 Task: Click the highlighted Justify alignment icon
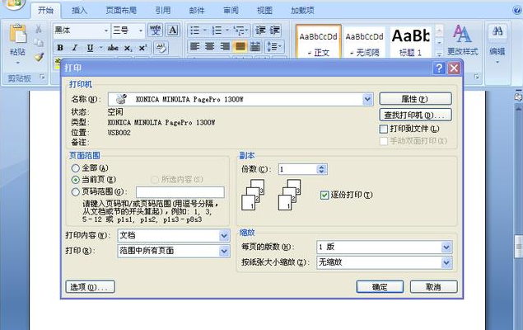pyautogui.click(x=240, y=46)
